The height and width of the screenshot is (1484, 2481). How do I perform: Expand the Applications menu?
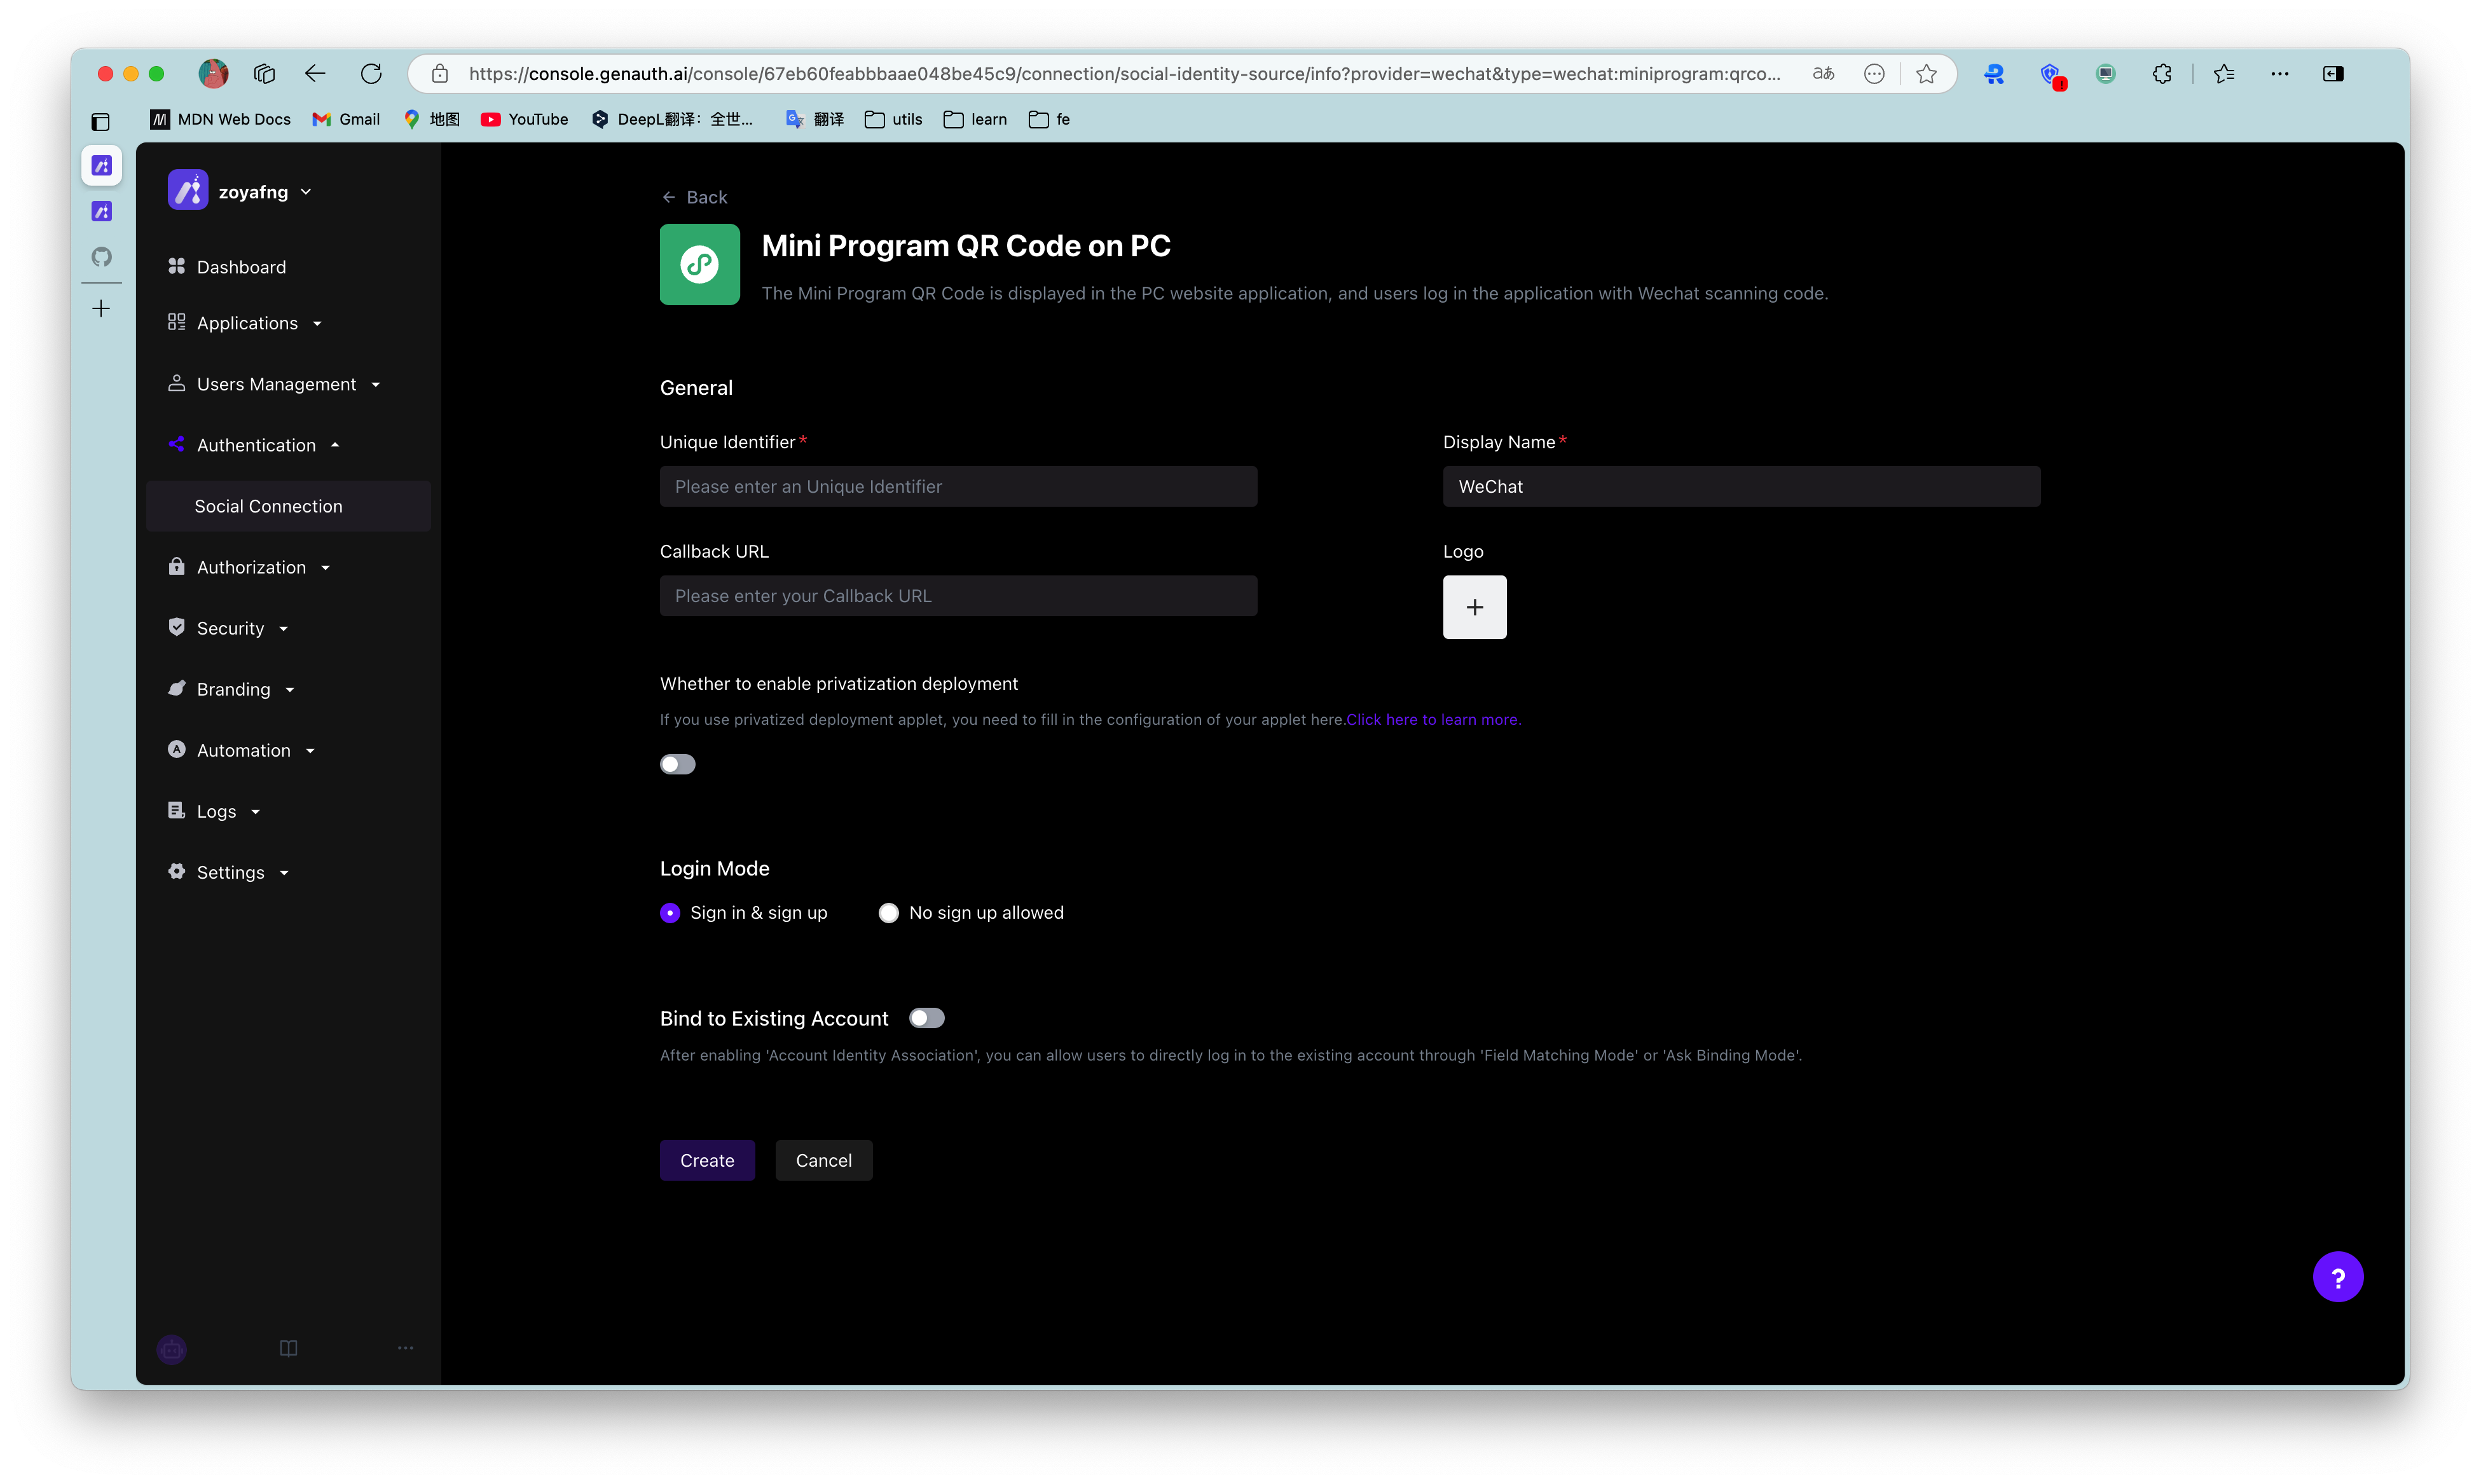point(246,323)
